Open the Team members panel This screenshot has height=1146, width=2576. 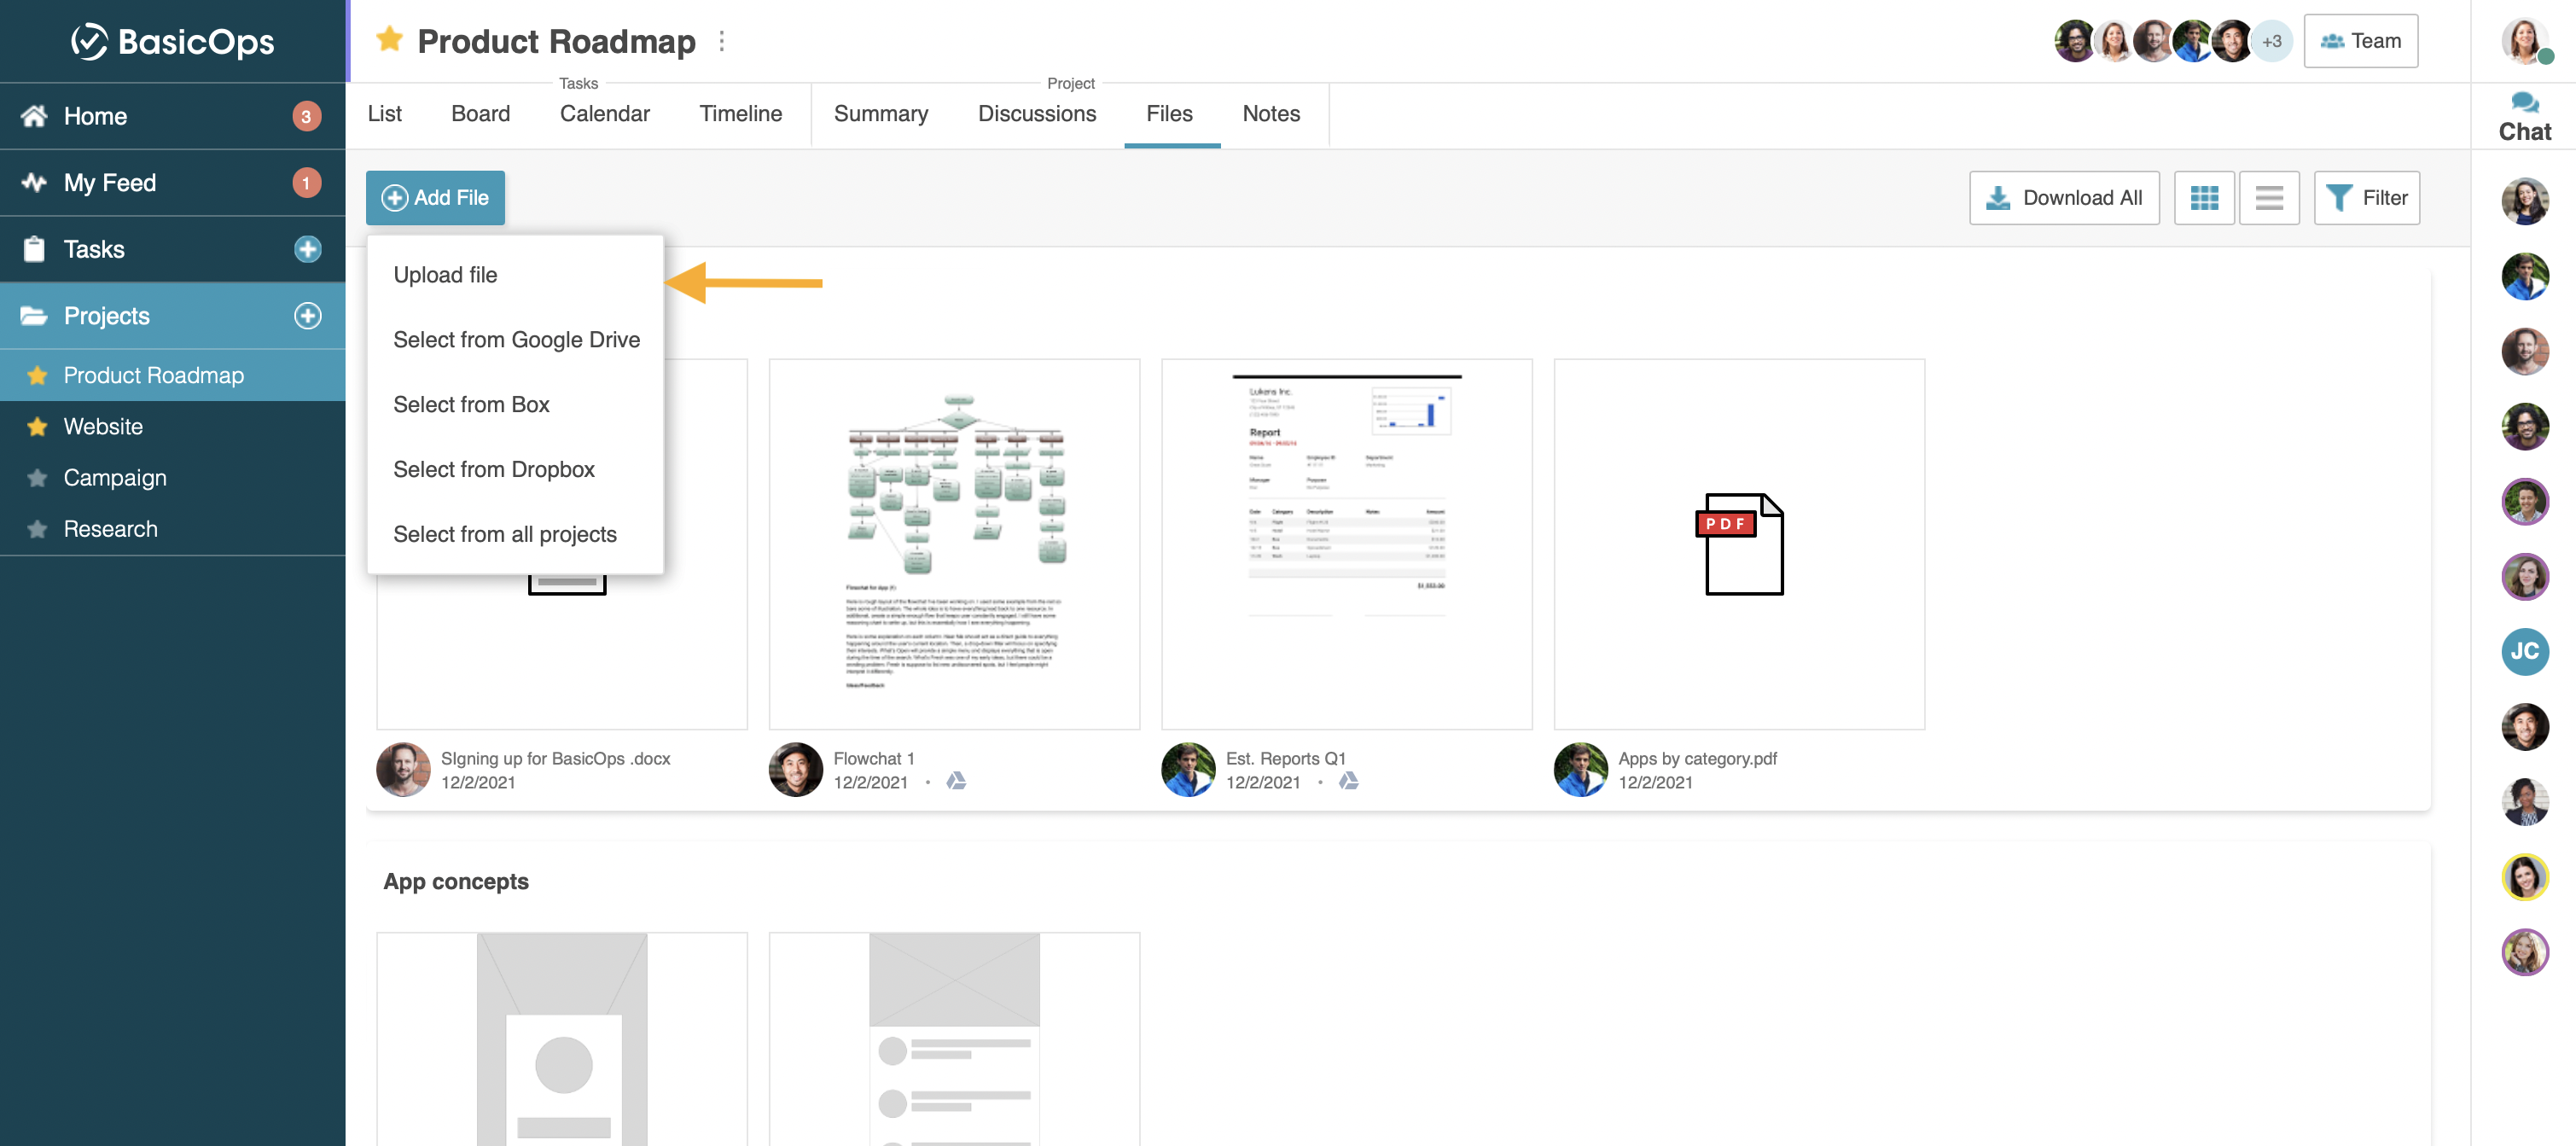coord(2361,40)
